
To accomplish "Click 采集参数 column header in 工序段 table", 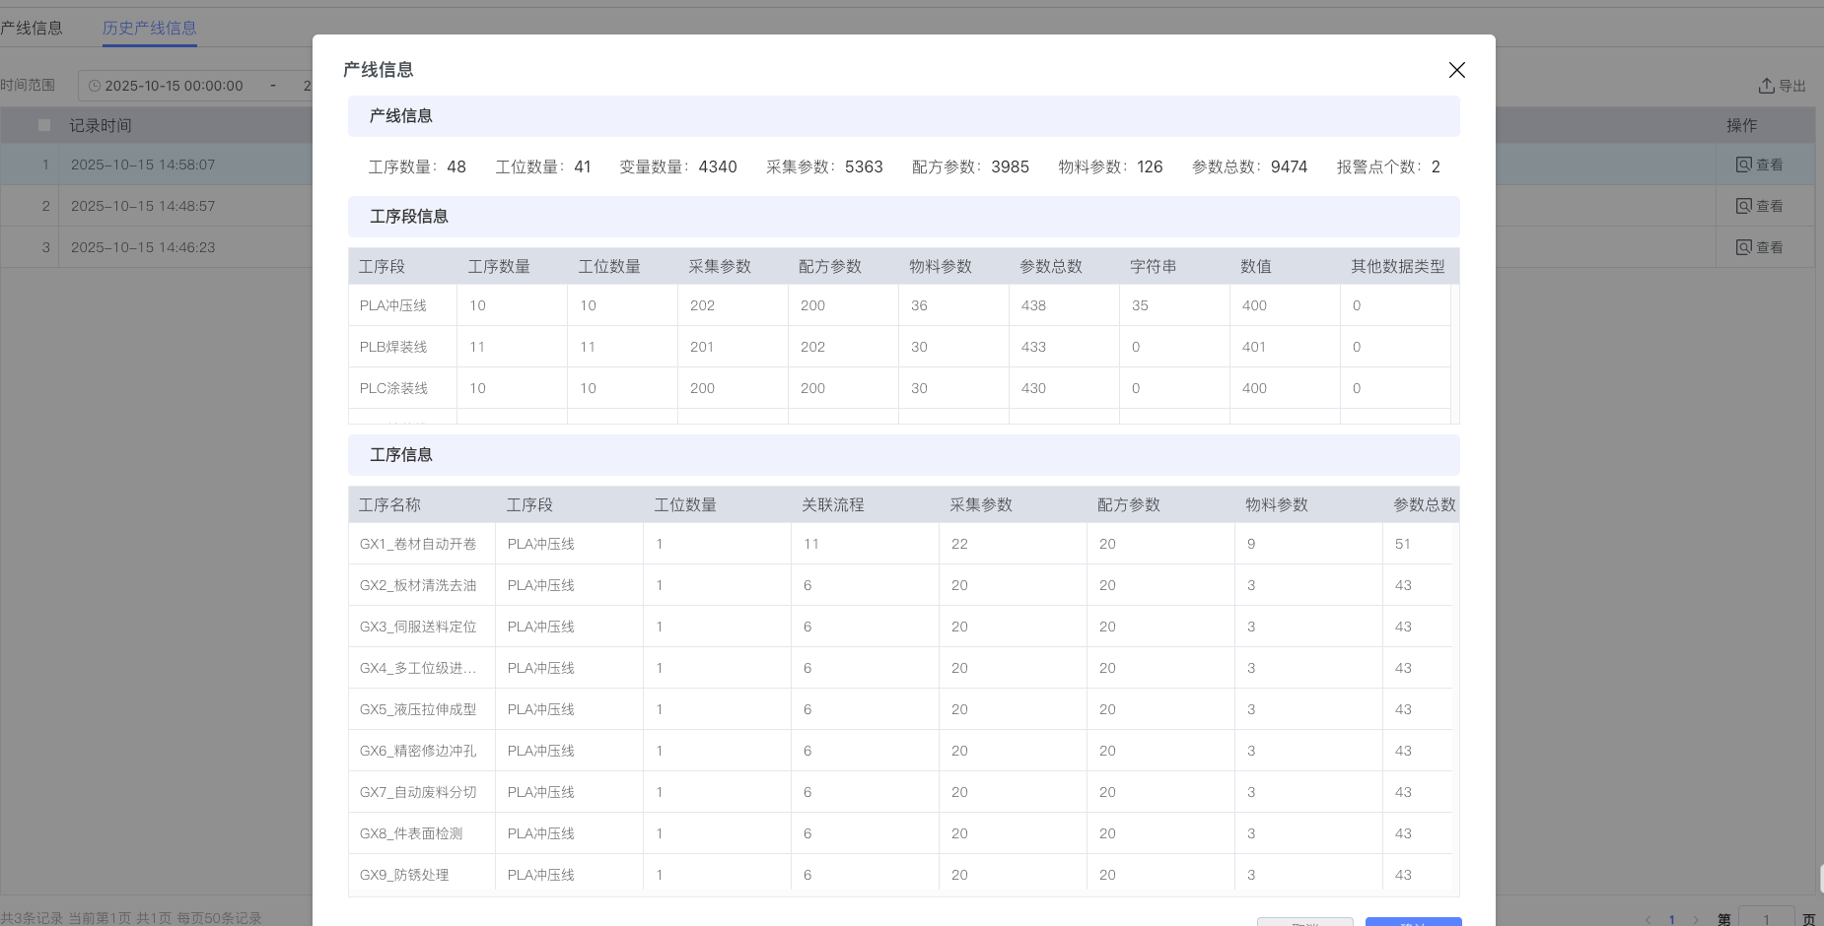I will (x=720, y=266).
